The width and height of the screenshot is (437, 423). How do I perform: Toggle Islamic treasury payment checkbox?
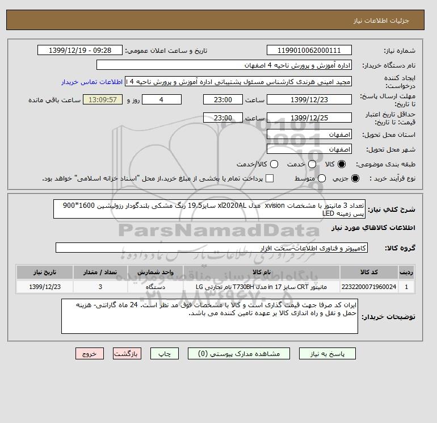270,178
